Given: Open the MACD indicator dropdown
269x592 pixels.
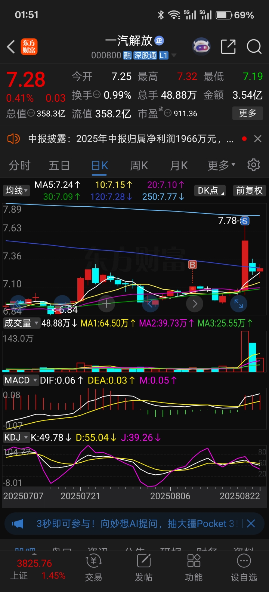Looking at the screenshot, I should click(21, 380).
